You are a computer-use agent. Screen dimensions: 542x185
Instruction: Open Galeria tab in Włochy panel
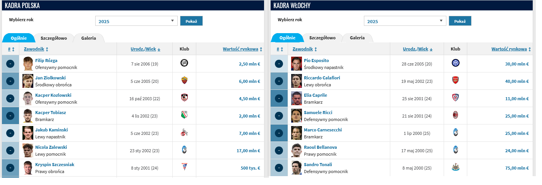point(357,38)
